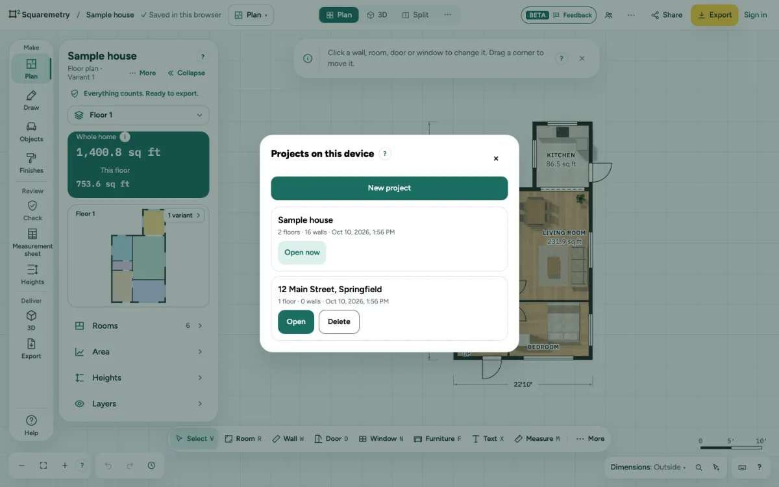Image resolution: width=779 pixels, height=487 pixels.
Task: Select the Text tool
Action: point(488,439)
